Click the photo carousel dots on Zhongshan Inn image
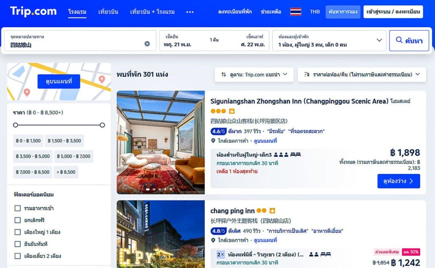 [x=160, y=189]
